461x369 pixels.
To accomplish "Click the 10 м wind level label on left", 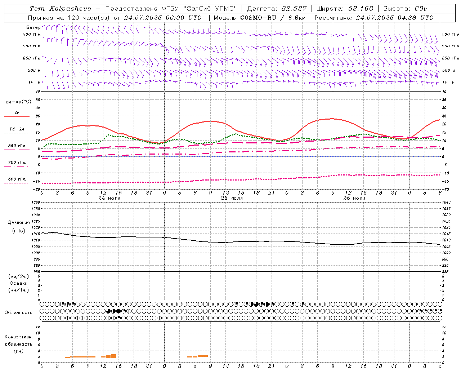I will point(34,82).
